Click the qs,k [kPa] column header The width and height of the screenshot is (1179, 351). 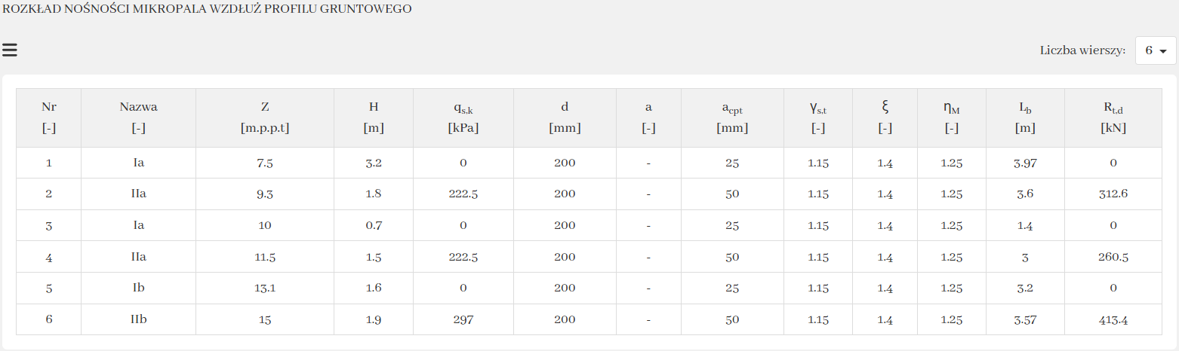(463, 118)
